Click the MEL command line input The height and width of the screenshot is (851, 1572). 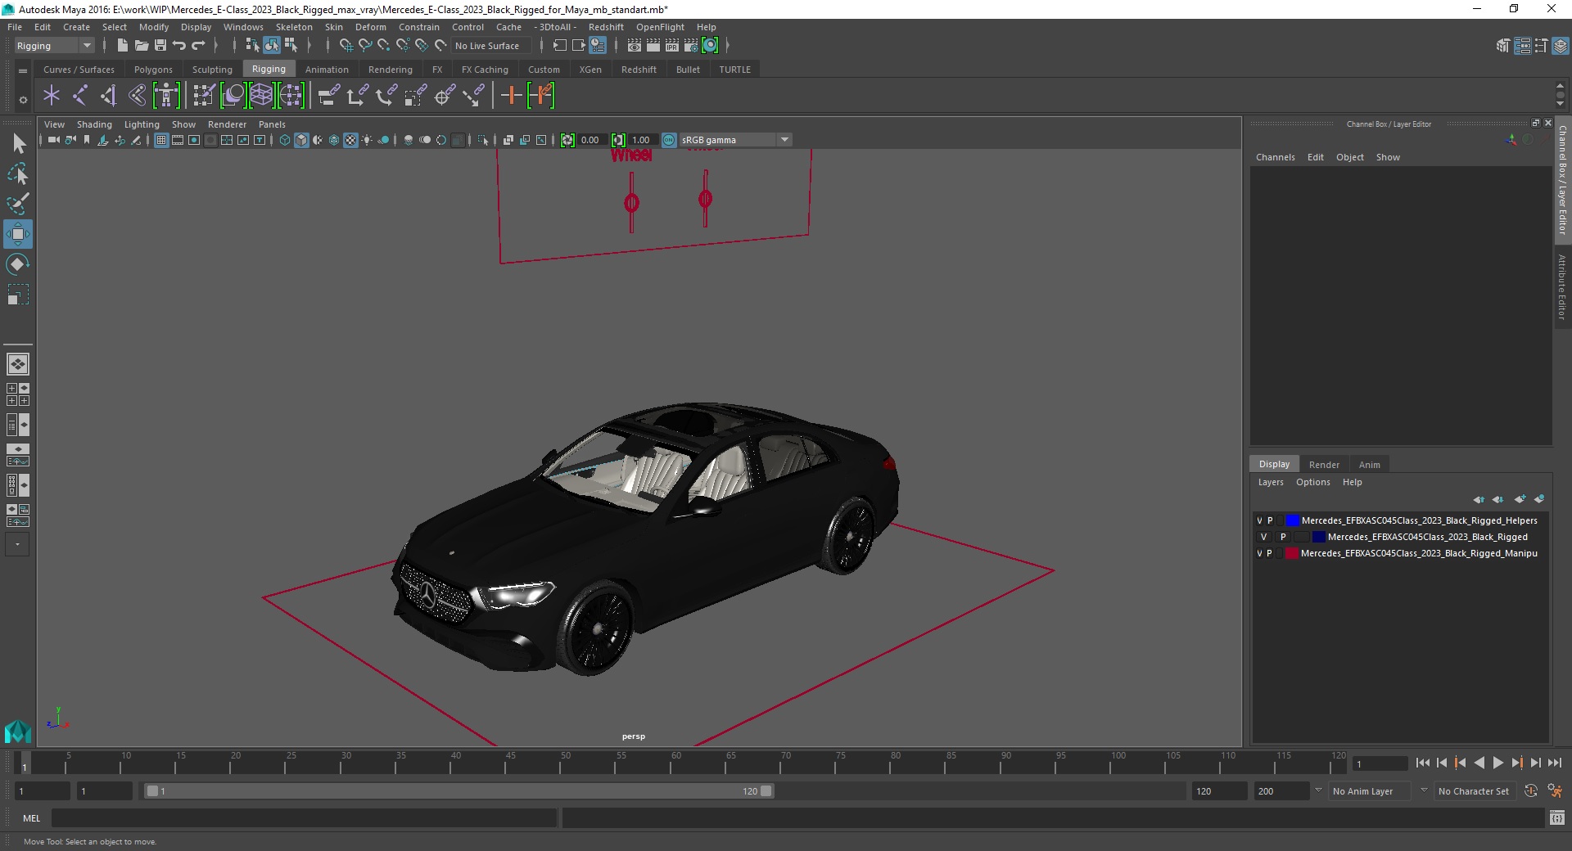click(x=304, y=817)
